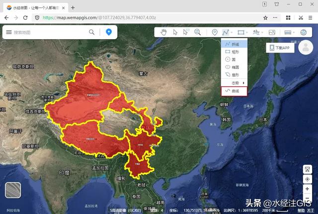This screenshot has width=318, height=214.
Task: Open the browser hamburger menu
Action: point(310,18)
